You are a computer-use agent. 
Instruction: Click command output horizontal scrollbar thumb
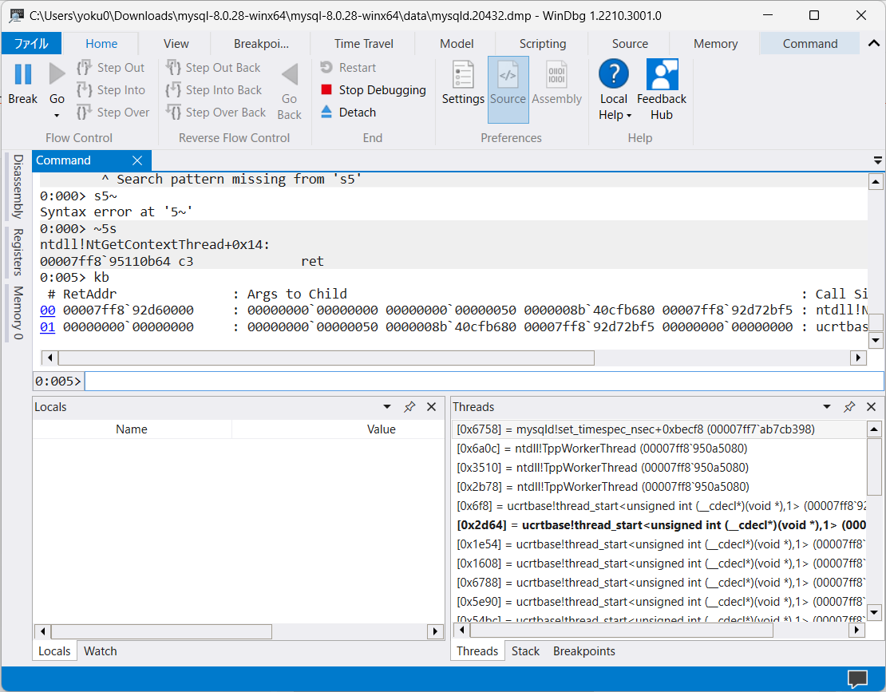point(326,358)
